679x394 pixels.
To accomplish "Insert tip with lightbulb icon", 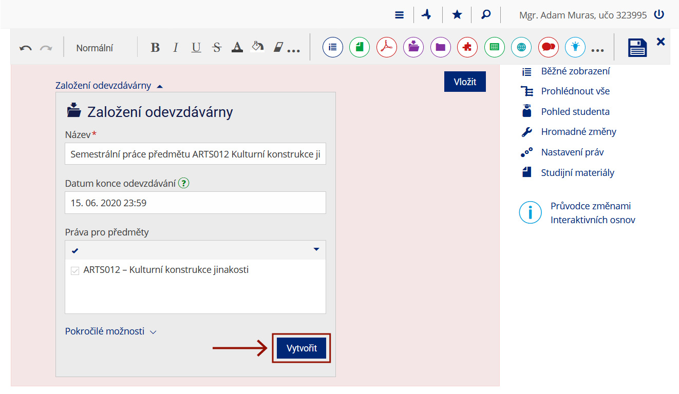I will [x=575, y=47].
